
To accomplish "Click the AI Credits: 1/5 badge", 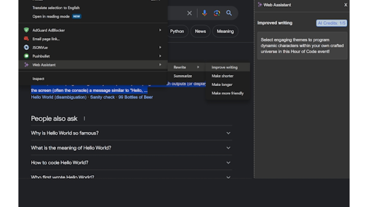I will [x=332, y=23].
